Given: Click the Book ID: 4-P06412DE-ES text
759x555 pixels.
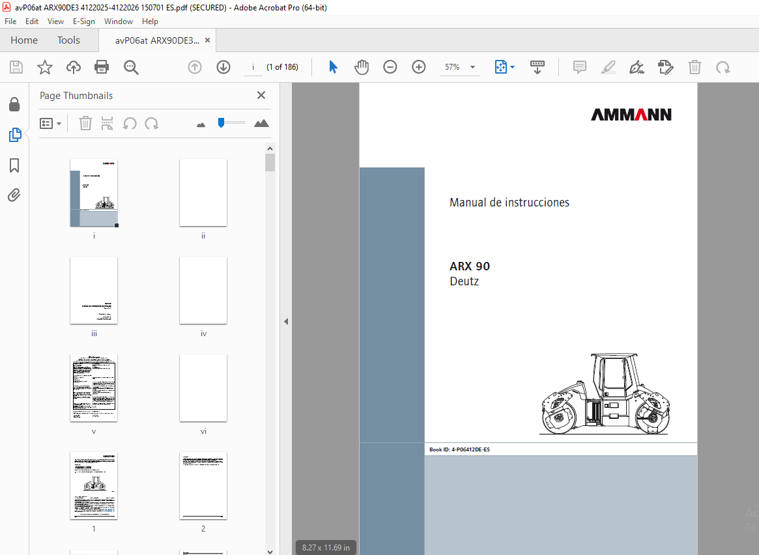Looking at the screenshot, I should [459, 449].
